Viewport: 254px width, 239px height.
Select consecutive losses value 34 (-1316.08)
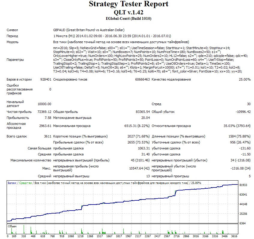coord(240,160)
